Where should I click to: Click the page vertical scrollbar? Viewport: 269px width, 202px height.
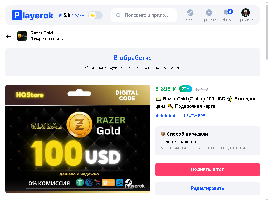267,33
